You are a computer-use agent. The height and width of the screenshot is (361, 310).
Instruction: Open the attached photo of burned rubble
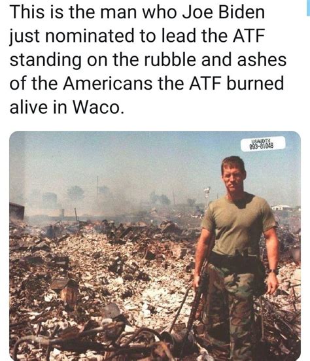coord(155,246)
